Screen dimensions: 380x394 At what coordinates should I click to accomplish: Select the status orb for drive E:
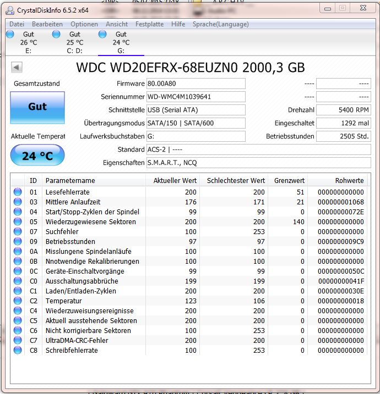click(10, 34)
